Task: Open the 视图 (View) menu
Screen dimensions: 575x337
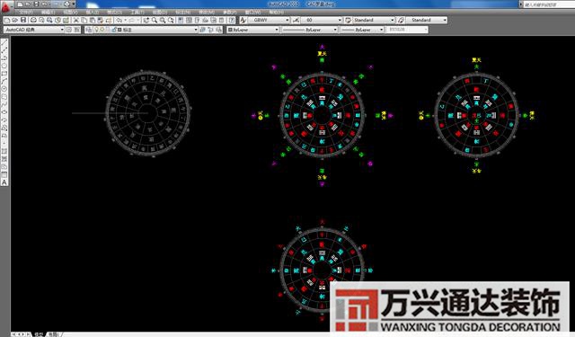Action: pos(70,12)
